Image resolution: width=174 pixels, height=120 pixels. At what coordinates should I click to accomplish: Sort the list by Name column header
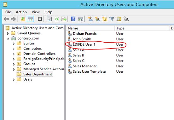click(x=90, y=28)
